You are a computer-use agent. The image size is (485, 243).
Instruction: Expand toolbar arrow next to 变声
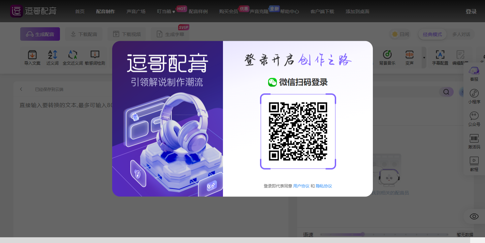pyautogui.click(x=424, y=57)
